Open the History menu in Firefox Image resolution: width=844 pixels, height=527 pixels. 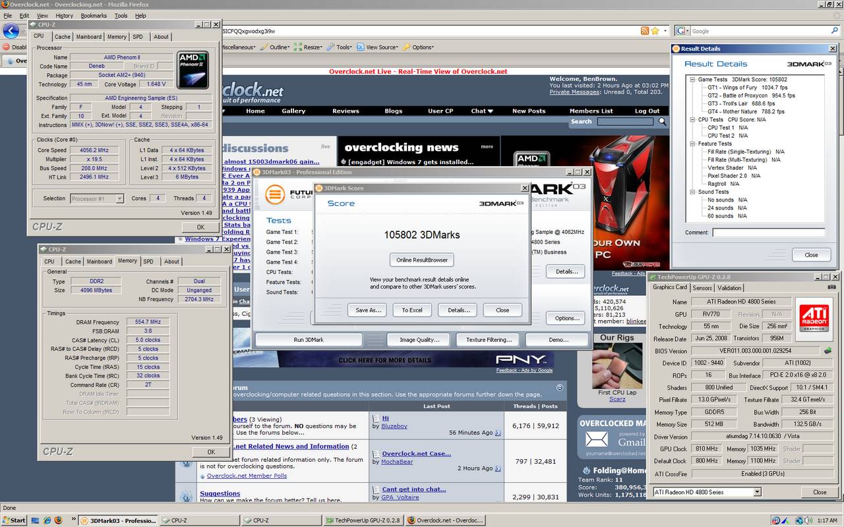[x=65, y=15]
